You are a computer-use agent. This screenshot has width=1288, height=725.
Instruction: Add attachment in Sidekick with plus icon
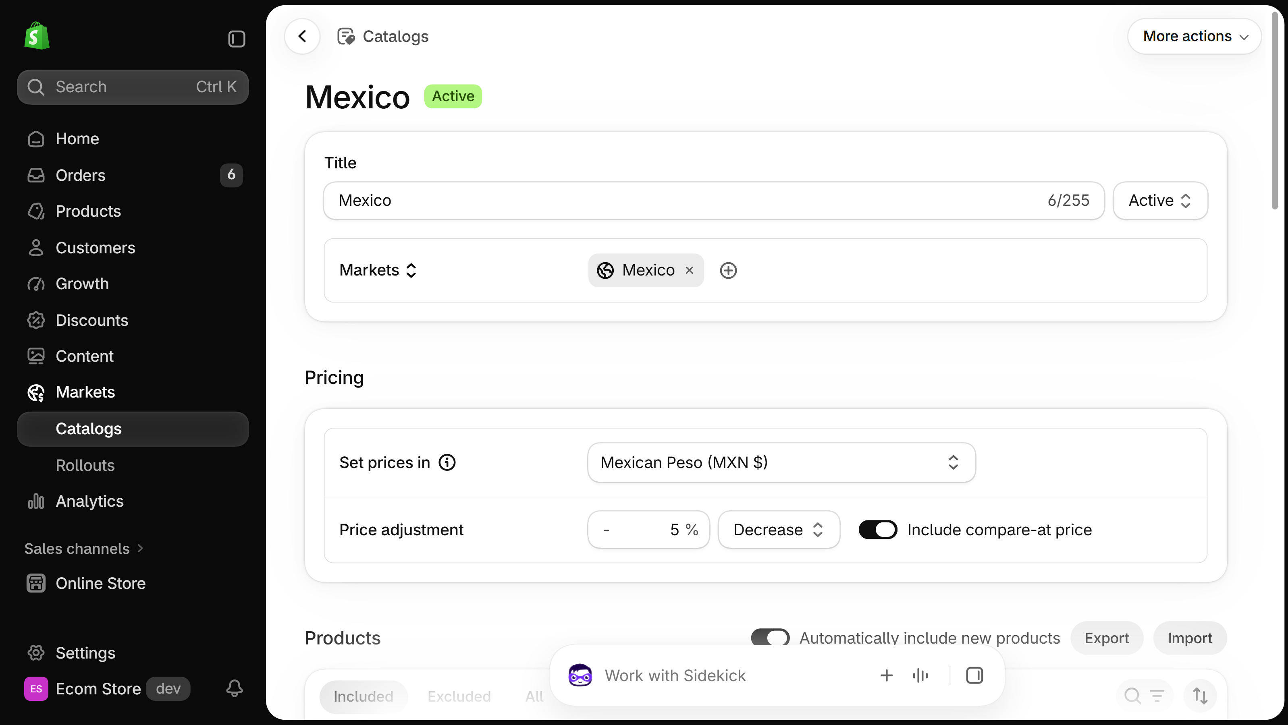point(886,675)
